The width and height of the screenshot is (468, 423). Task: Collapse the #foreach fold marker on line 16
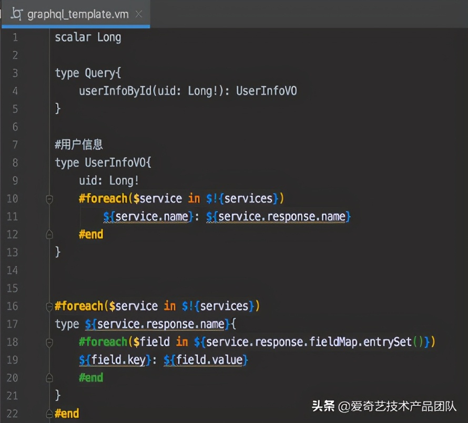point(49,307)
